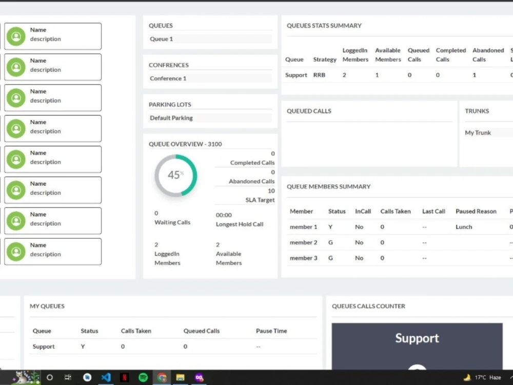Image resolution: width=513 pixels, height=385 pixels.
Task: Click the Pause Time header in My Queues
Action: pos(271,331)
